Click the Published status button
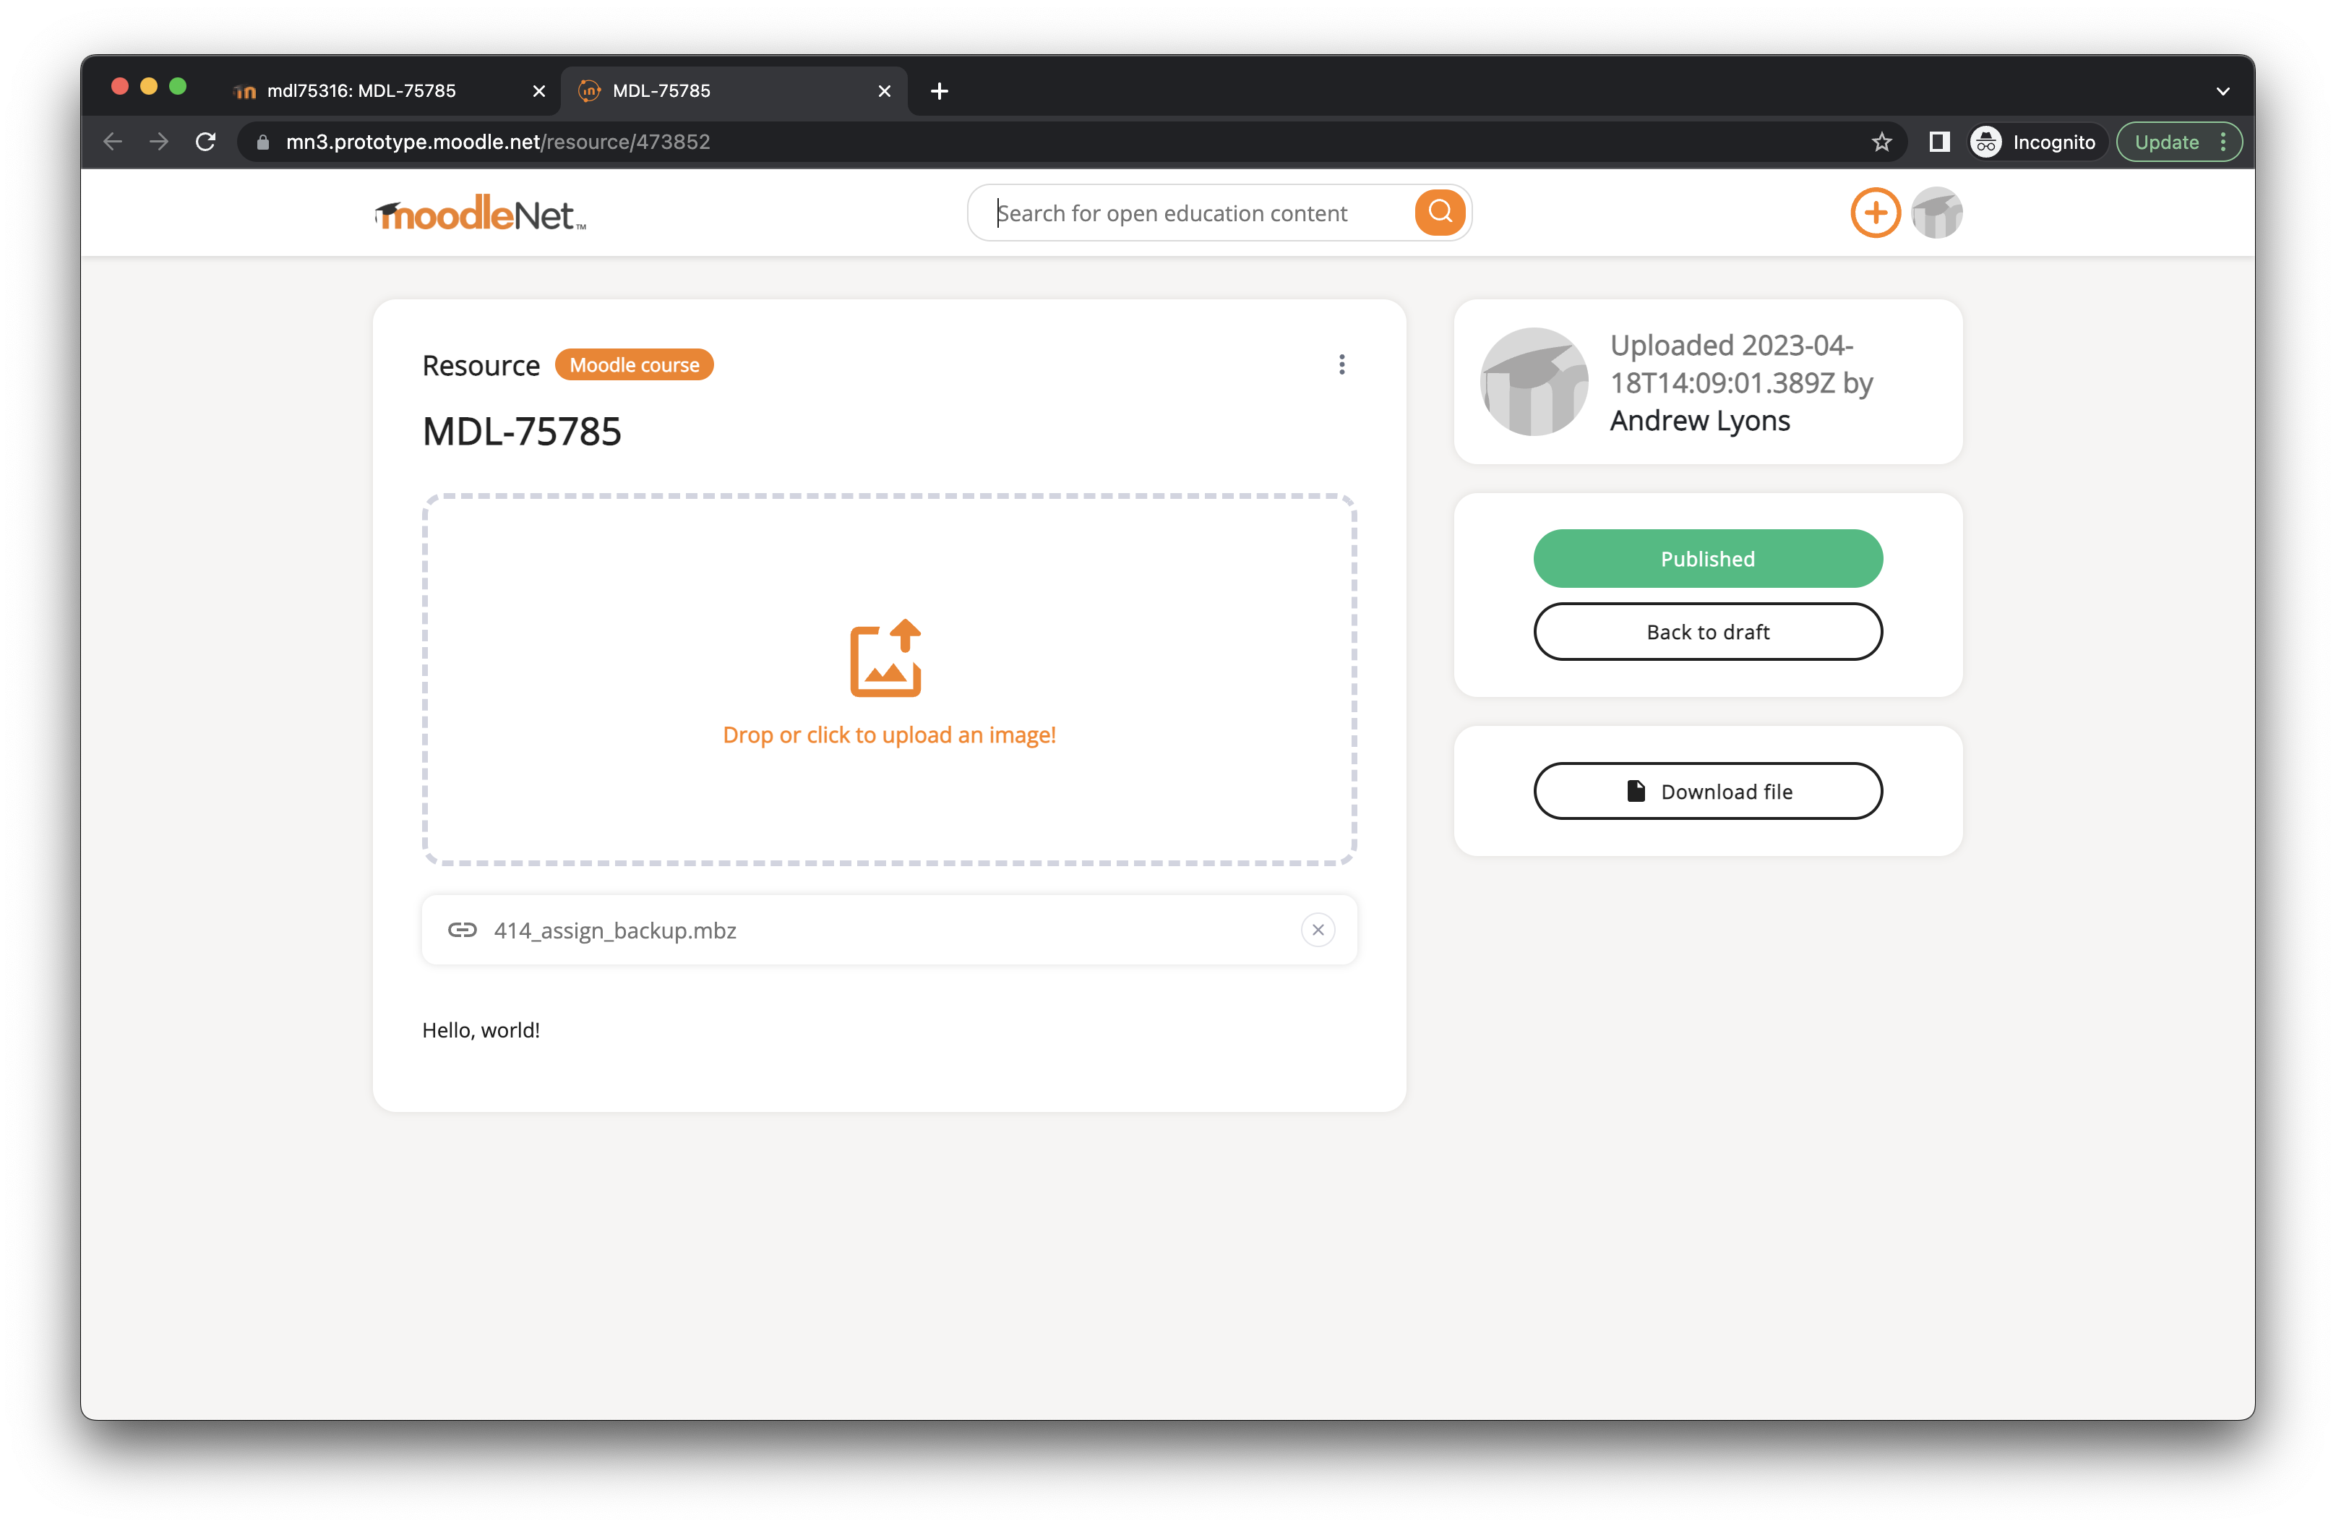This screenshot has height=1527, width=2336. pos(1708,559)
